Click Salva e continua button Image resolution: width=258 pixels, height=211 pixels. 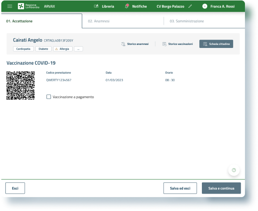221,188
